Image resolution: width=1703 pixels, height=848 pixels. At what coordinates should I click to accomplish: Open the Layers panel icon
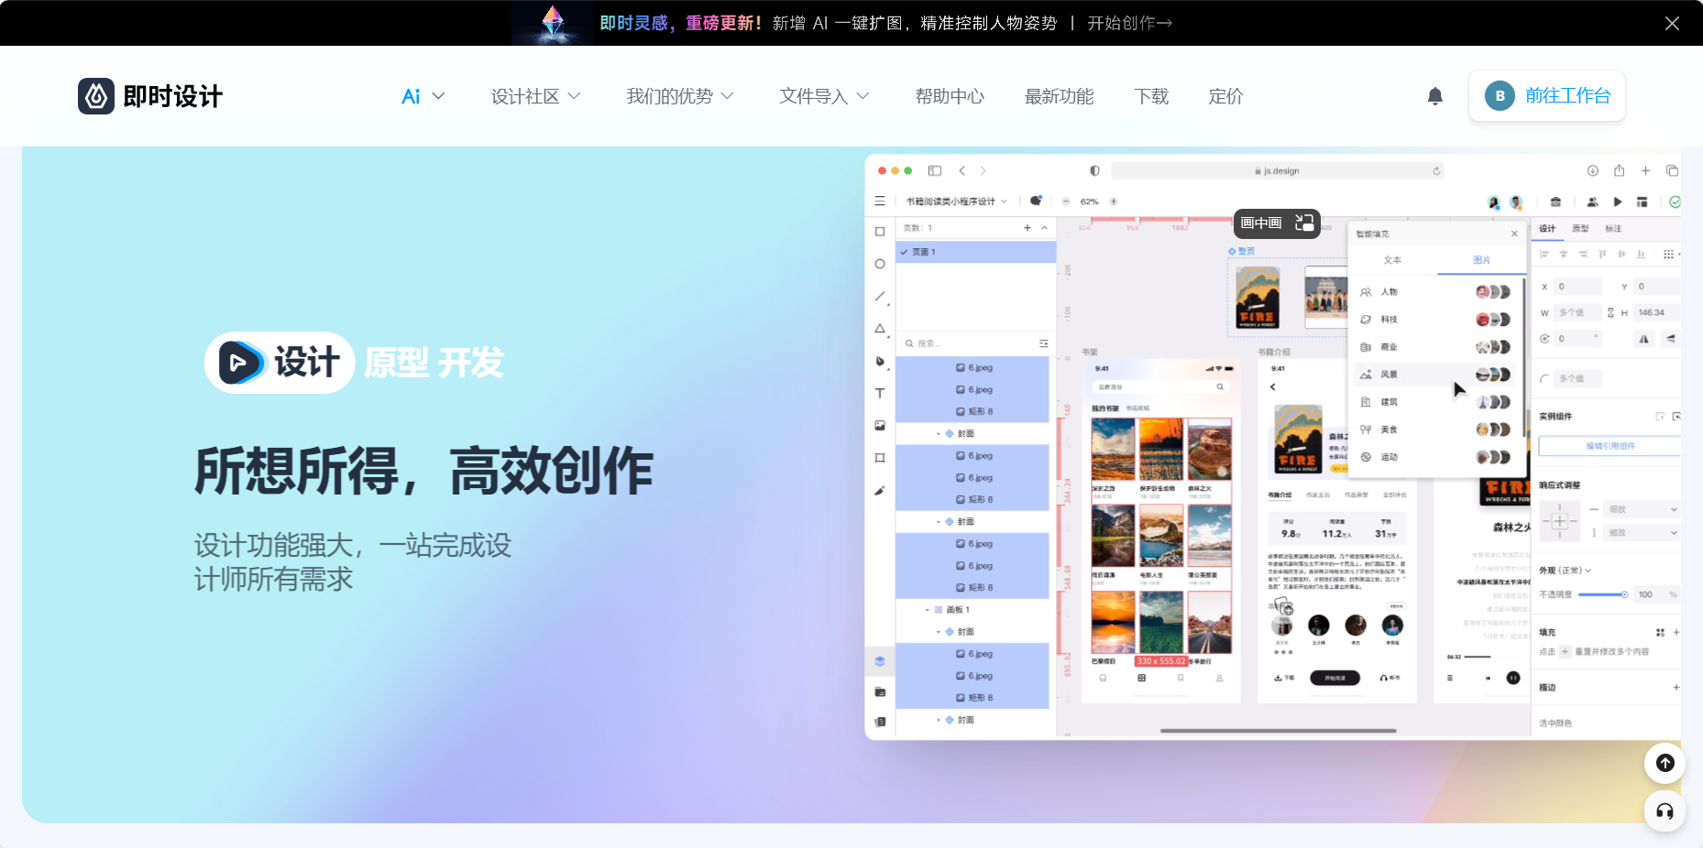pyautogui.click(x=880, y=660)
